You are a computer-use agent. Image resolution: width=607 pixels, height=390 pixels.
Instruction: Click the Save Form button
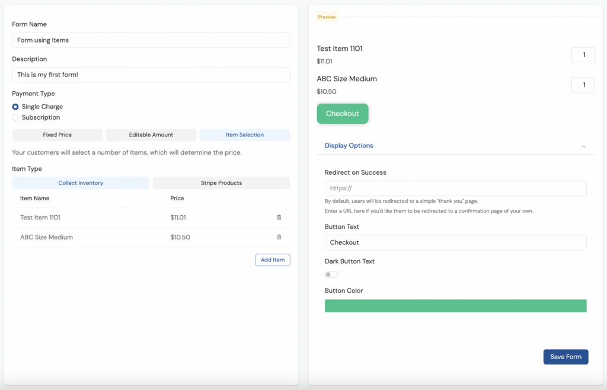(566, 356)
